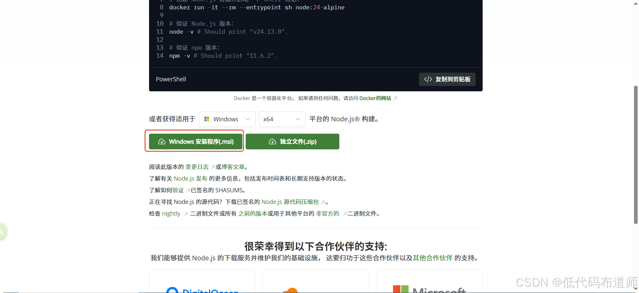The width and height of the screenshot is (639, 293).
Task: Open the 非官方的 binaries link
Action: pos(327,214)
